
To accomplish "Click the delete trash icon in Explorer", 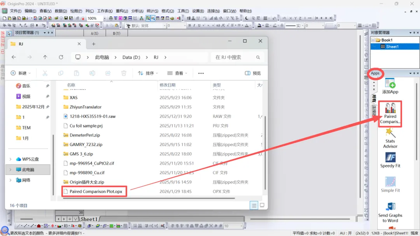I will [x=124, y=73].
